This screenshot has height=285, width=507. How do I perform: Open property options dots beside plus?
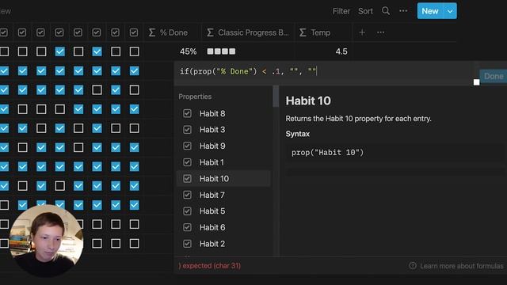pyautogui.click(x=380, y=32)
